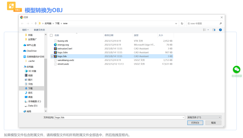Viewport: 243px width, 138px height.
Task: Go up one folder level
Action: (x=36, y=24)
